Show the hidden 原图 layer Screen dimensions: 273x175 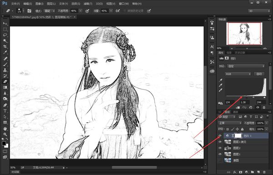coord(220,160)
